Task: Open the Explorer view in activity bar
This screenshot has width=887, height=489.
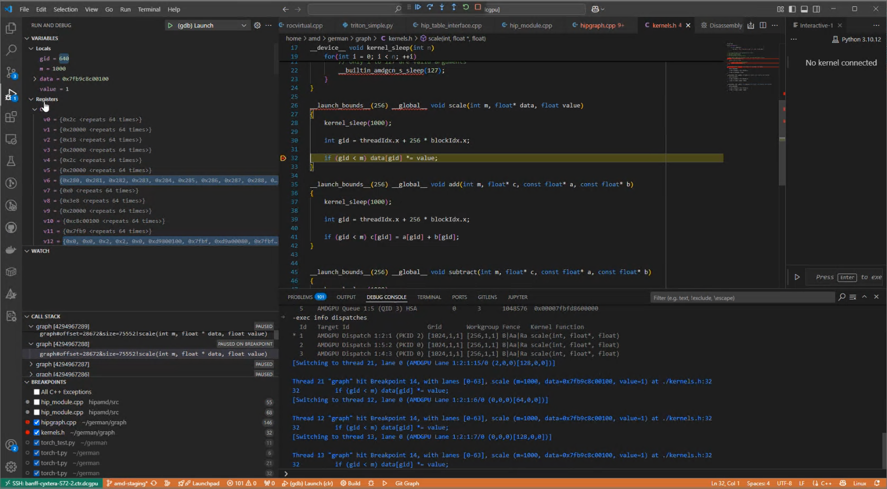Action: pos(11,28)
